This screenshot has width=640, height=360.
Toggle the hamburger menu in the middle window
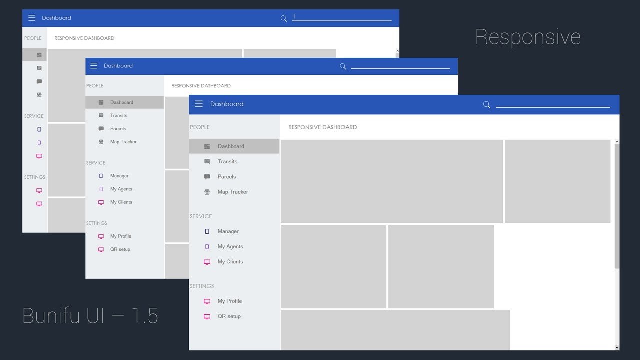pyautogui.click(x=94, y=66)
